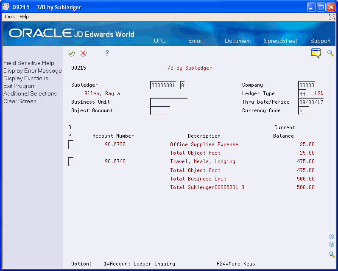Click account number 90.8740
The width and height of the screenshot is (338, 271).
pyautogui.click(x=115, y=161)
